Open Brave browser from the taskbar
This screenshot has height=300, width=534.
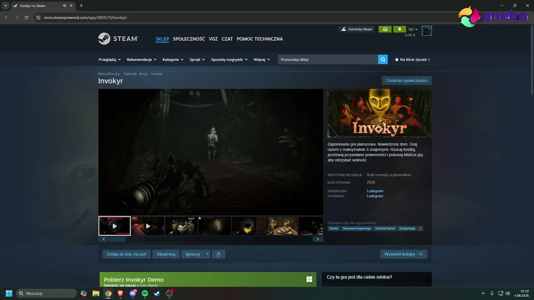(121, 293)
